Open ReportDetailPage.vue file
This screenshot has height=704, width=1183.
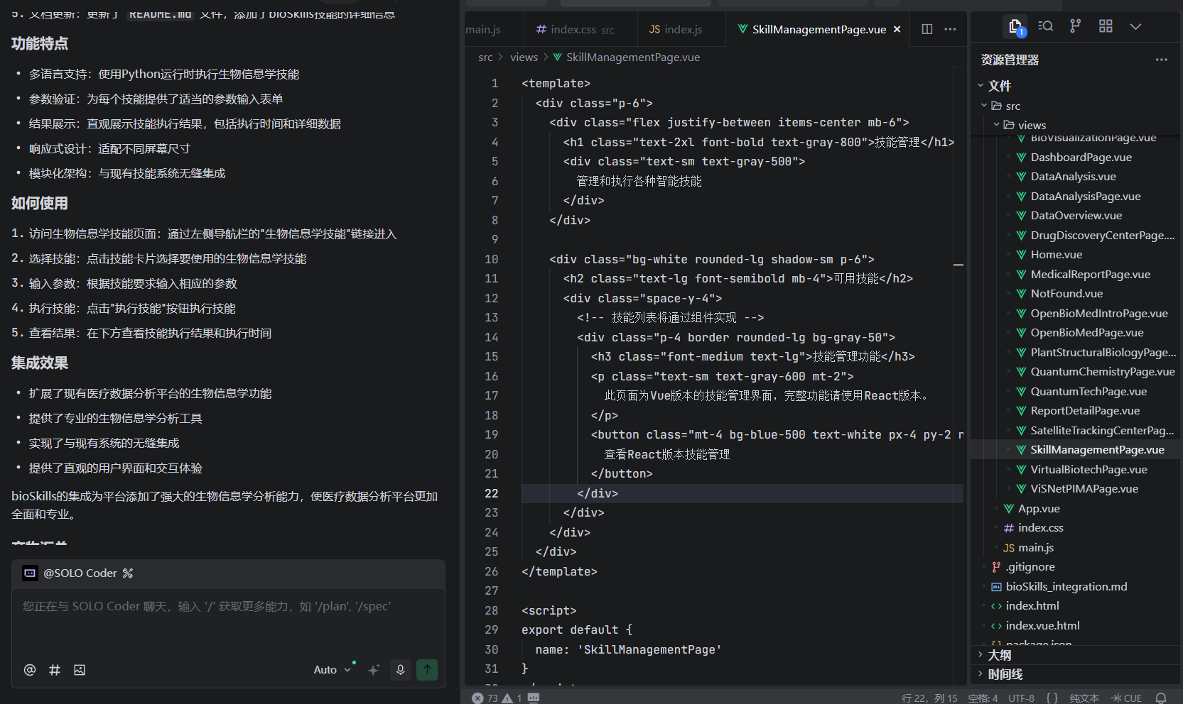tap(1085, 411)
